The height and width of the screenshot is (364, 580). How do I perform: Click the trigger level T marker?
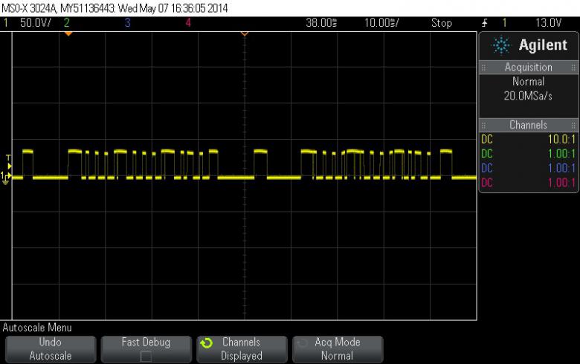8,157
